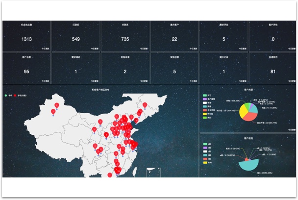Screen dimensions: 298x200
Task: Select the isolated red pin in Heilongjiang
Action: [145, 105]
